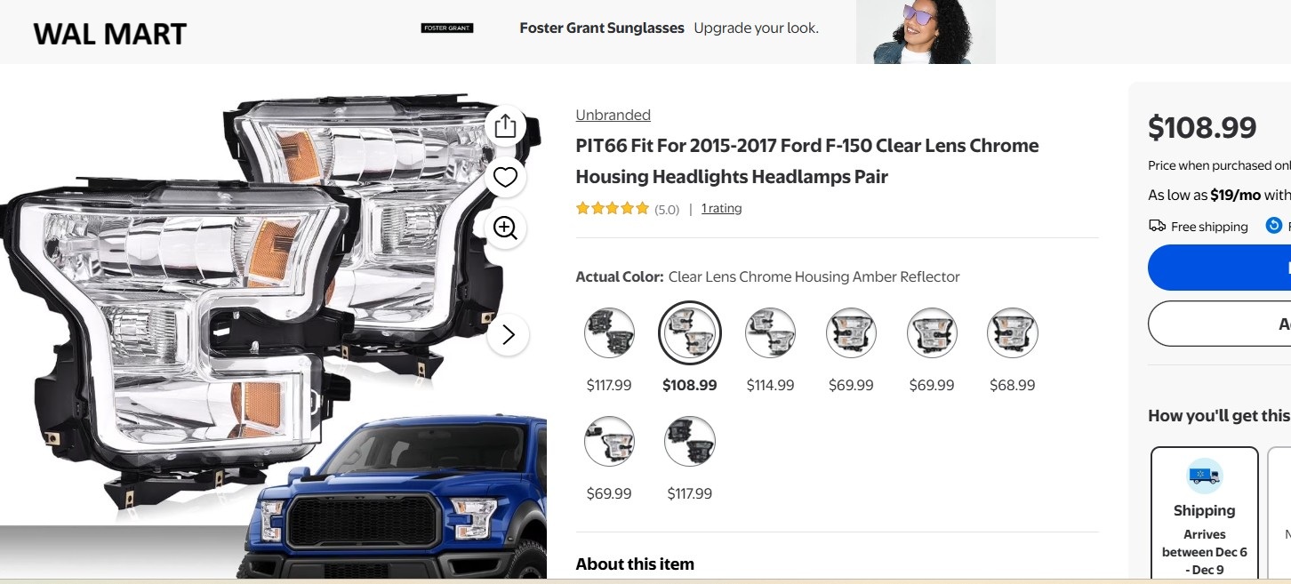Add item to favorites with heart icon

pos(505,177)
